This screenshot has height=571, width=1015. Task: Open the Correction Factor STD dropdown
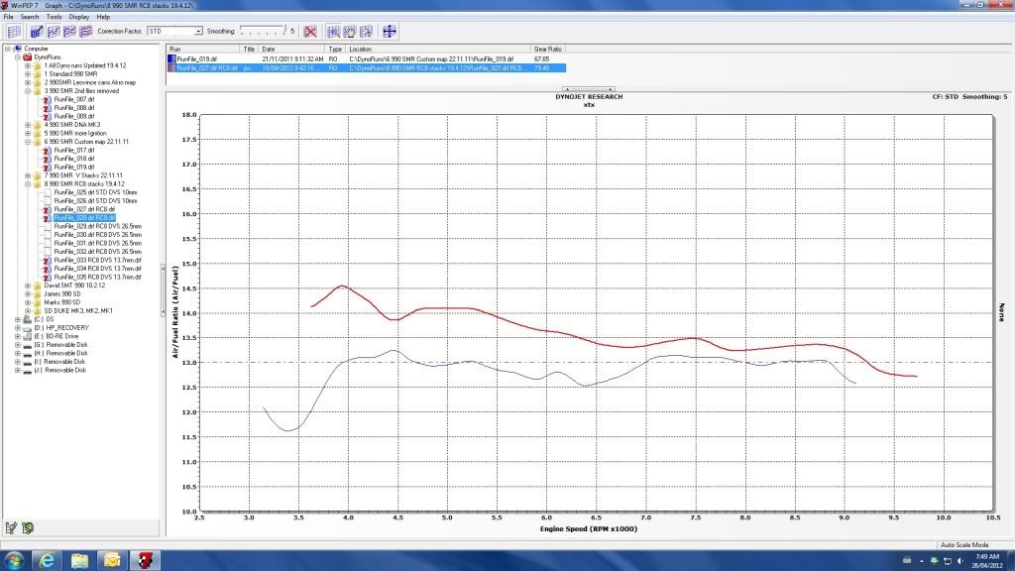pyautogui.click(x=198, y=32)
